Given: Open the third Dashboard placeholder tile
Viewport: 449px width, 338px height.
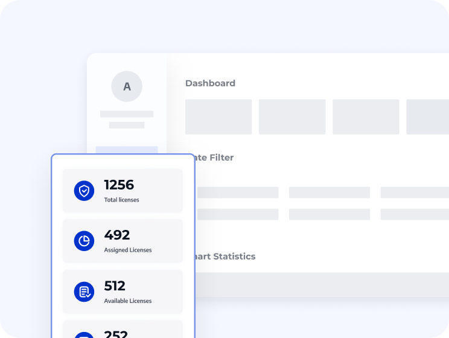Looking at the screenshot, I should click(366, 116).
